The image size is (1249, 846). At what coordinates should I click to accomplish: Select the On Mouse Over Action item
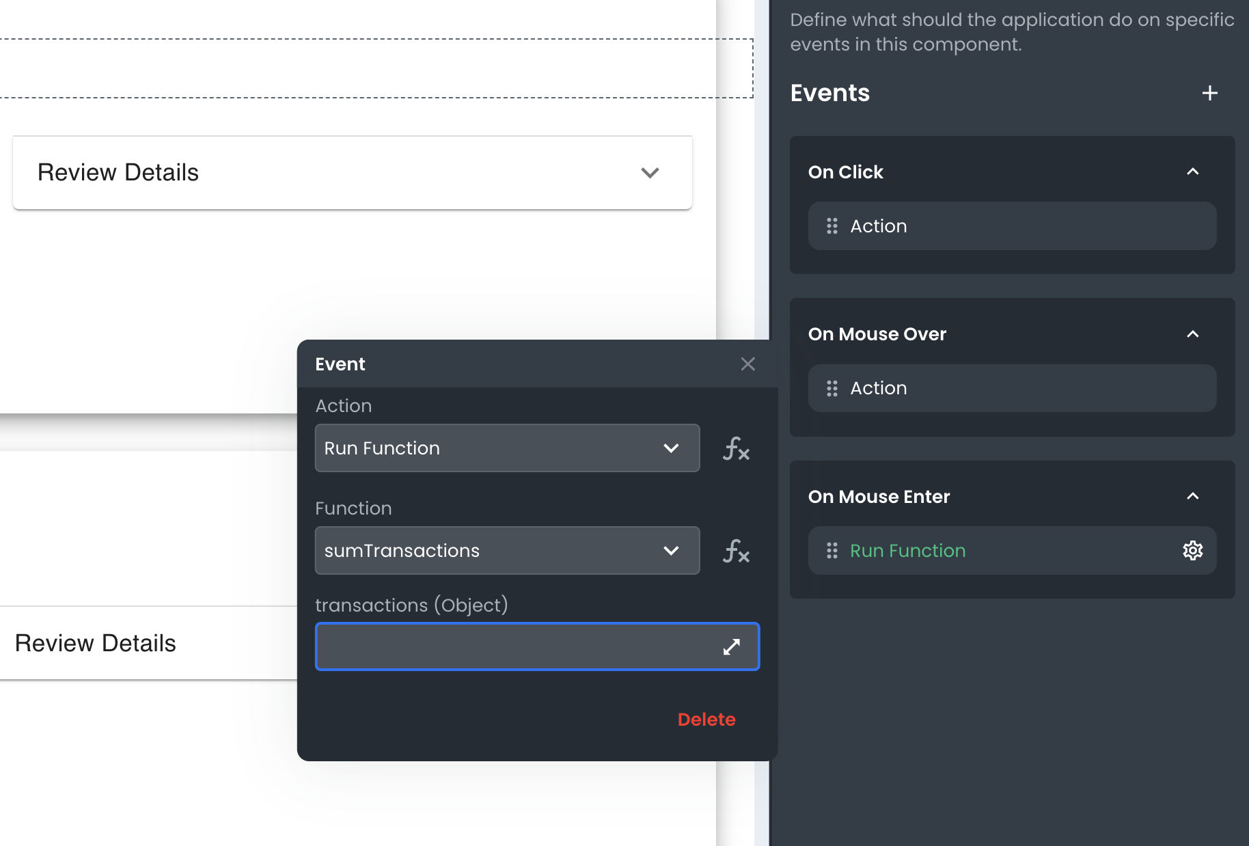point(1011,388)
